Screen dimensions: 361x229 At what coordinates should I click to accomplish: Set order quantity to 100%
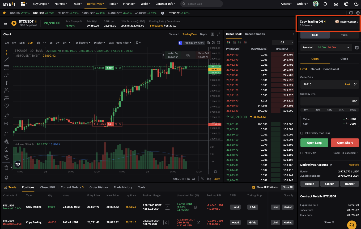pos(353,110)
